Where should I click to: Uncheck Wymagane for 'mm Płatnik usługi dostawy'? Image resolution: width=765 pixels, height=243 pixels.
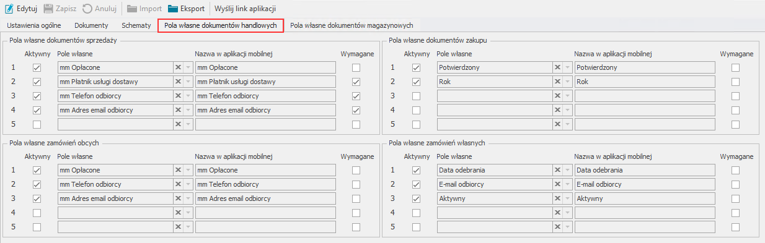tap(356, 82)
